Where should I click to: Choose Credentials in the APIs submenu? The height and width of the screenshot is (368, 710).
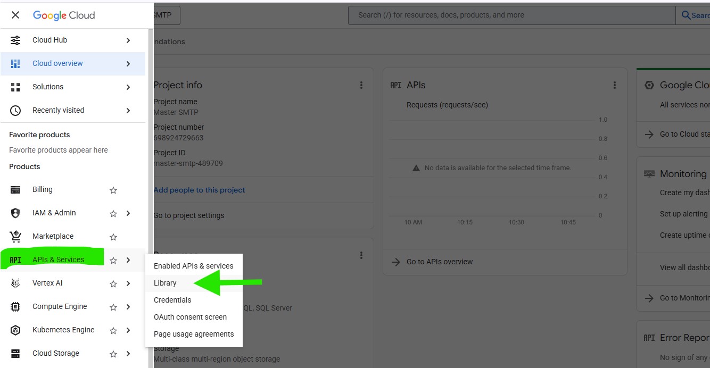[x=172, y=300]
